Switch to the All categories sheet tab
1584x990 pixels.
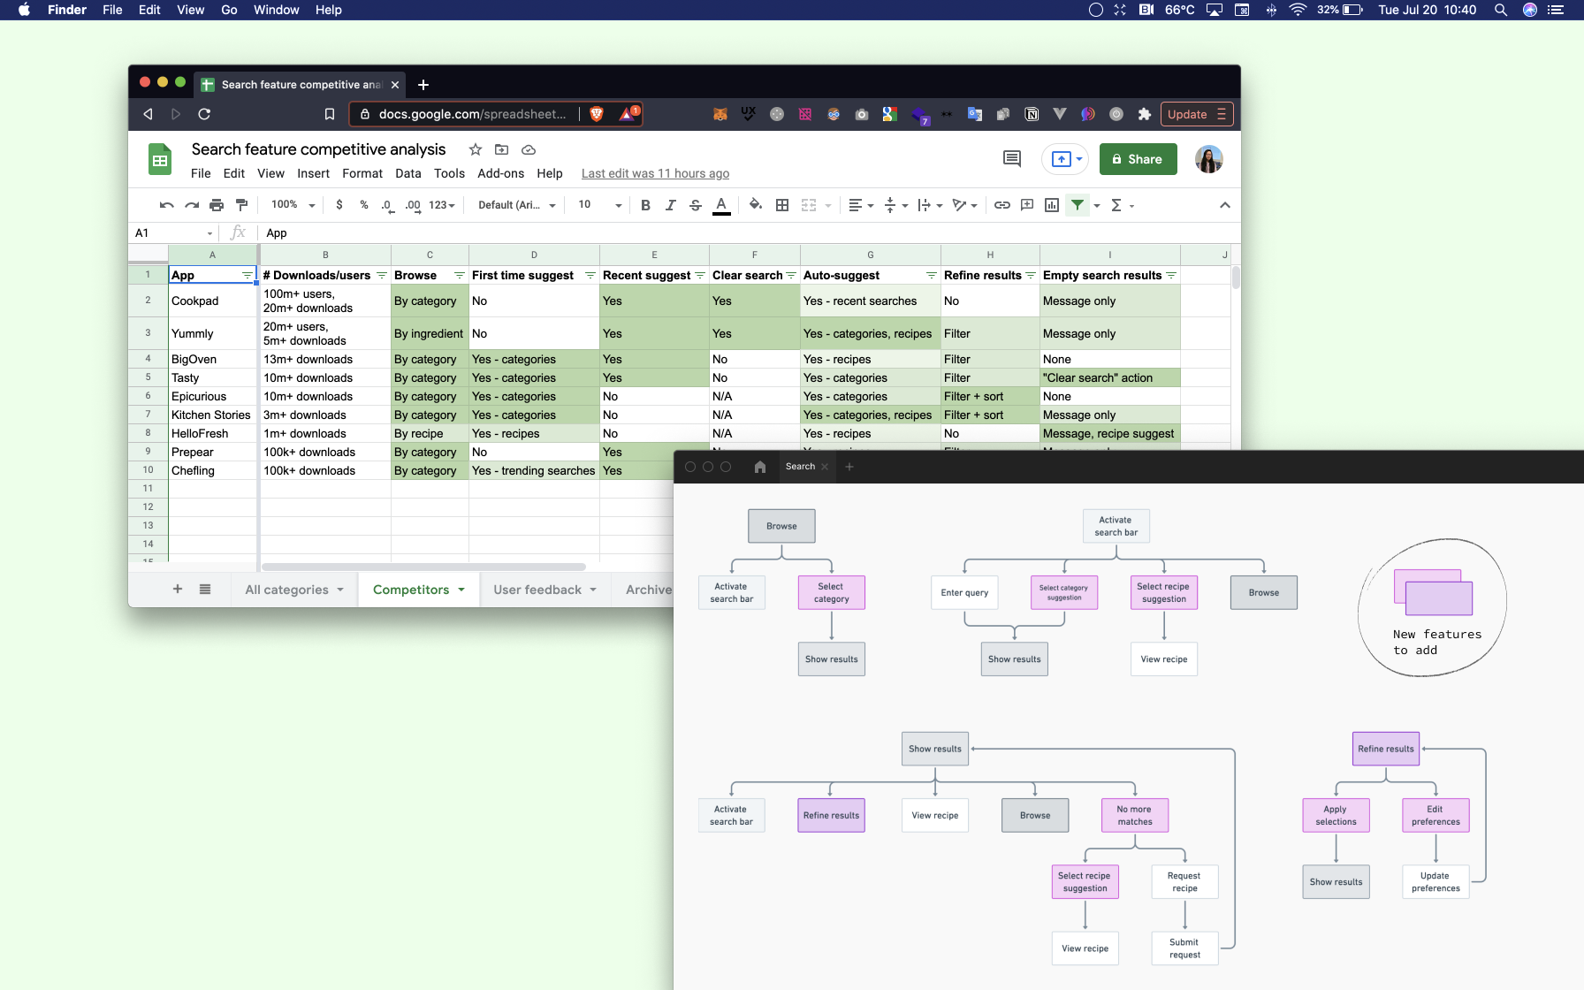(294, 590)
